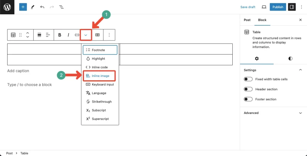Select Inline image from the menu
307x156 pixels.
pyautogui.click(x=99, y=76)
